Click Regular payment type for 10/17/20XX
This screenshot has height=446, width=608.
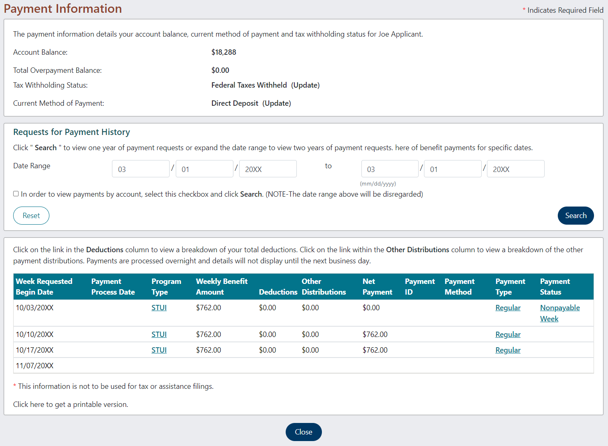tap(508, 350)
